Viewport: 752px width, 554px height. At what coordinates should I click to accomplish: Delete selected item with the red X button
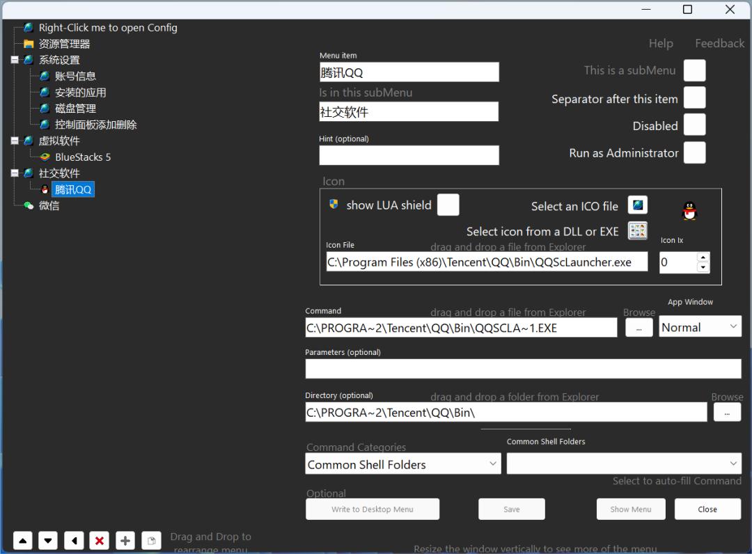[x=100, y=541]
